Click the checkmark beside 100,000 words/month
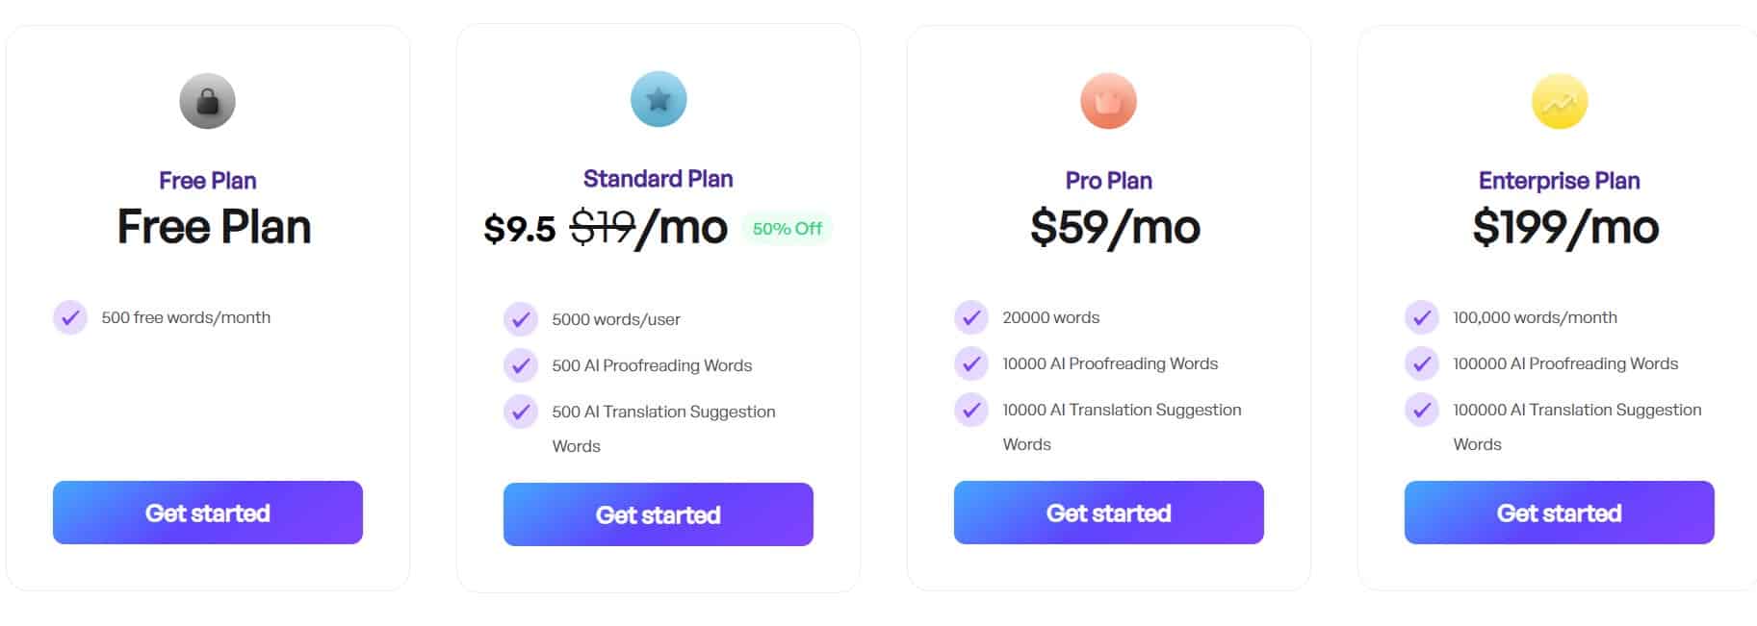The height and width of the screenshot is (626, 1757). [x=1421, y=316]
